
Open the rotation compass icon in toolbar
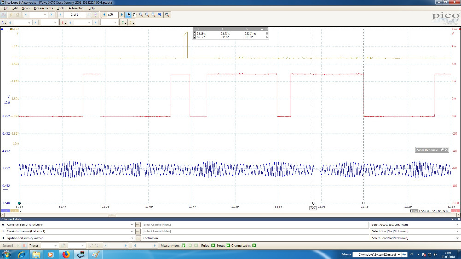coord(95,15)
